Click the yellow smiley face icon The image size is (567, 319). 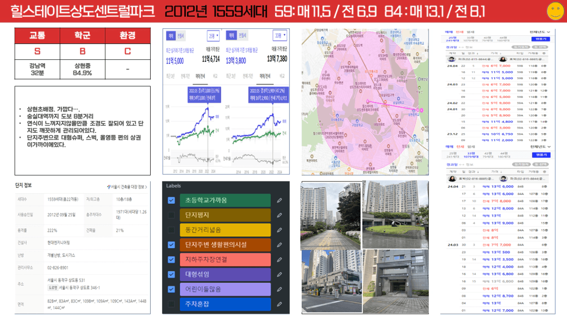[x=555, y=11]
